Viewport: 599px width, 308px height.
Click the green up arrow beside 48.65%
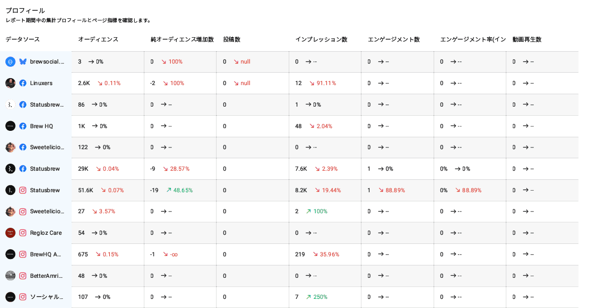[169, 190]
